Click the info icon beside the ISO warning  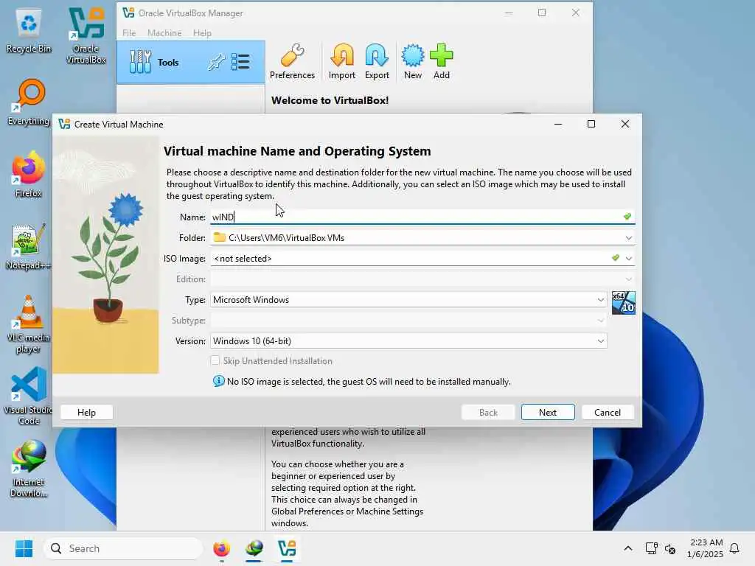[218, 381]
